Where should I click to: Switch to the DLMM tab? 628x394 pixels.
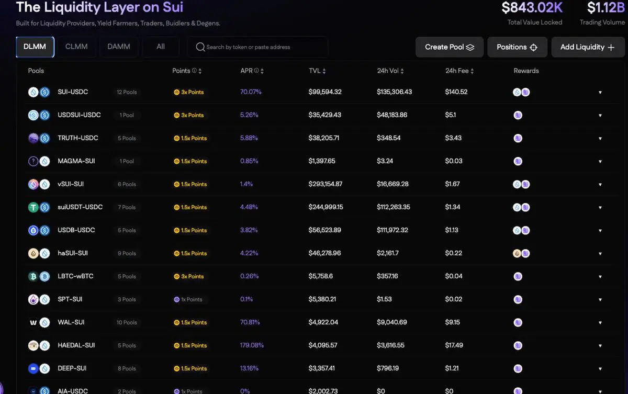(x=35, y=47)
